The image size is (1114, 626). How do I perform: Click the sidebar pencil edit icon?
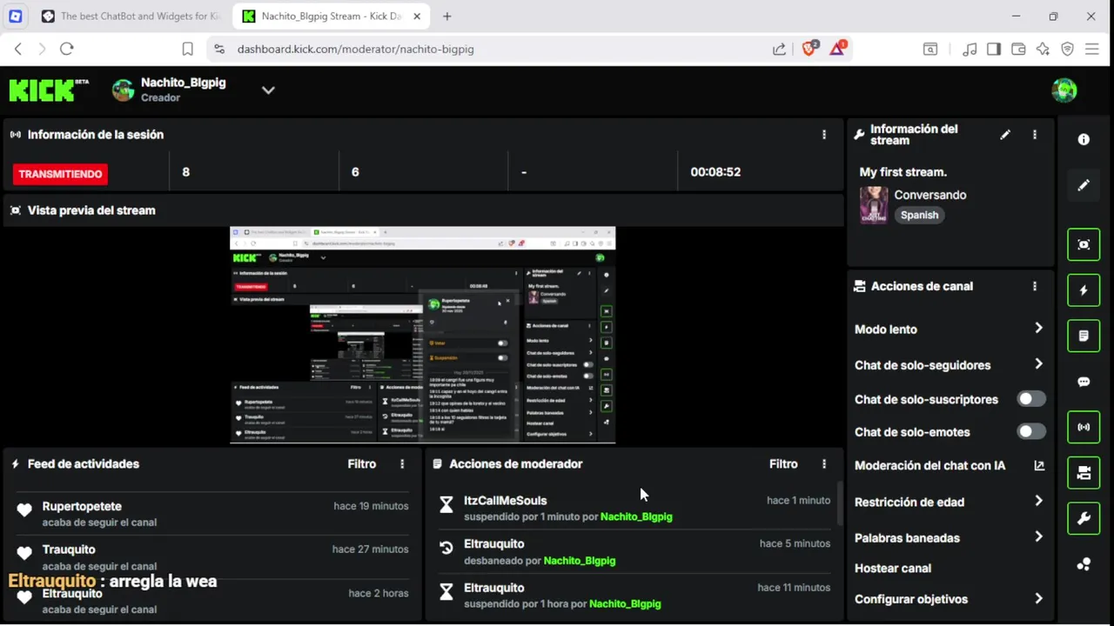tap(1084, 185)
